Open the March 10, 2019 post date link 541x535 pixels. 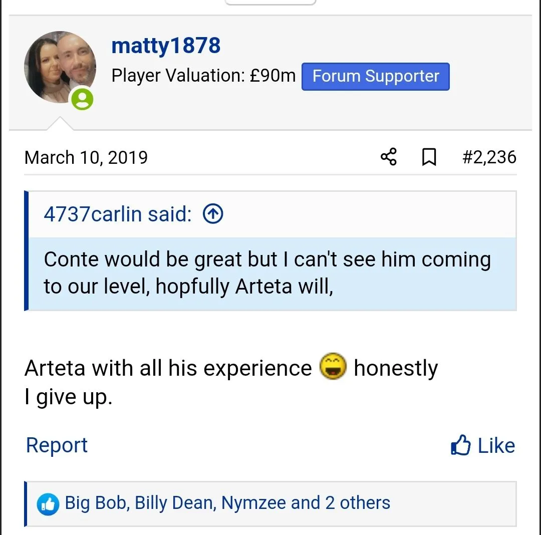(86, 158)
